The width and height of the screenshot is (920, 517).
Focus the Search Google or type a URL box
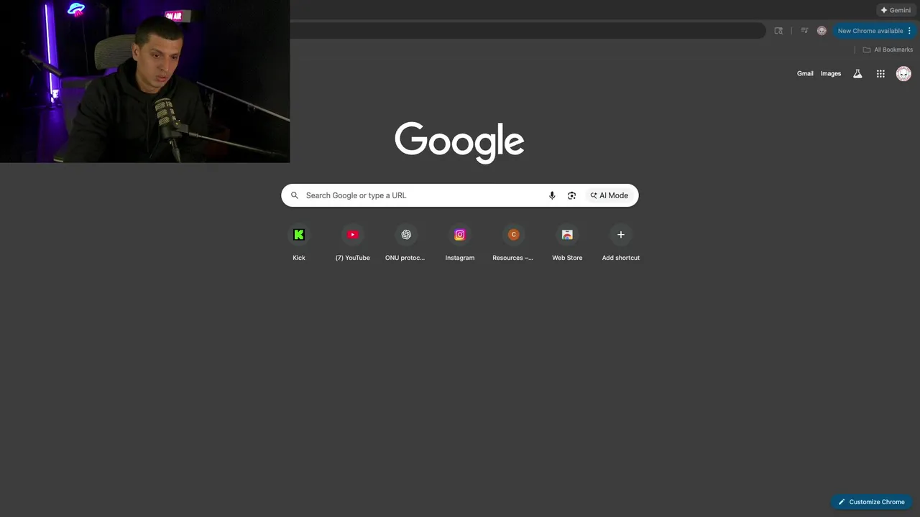459,195
